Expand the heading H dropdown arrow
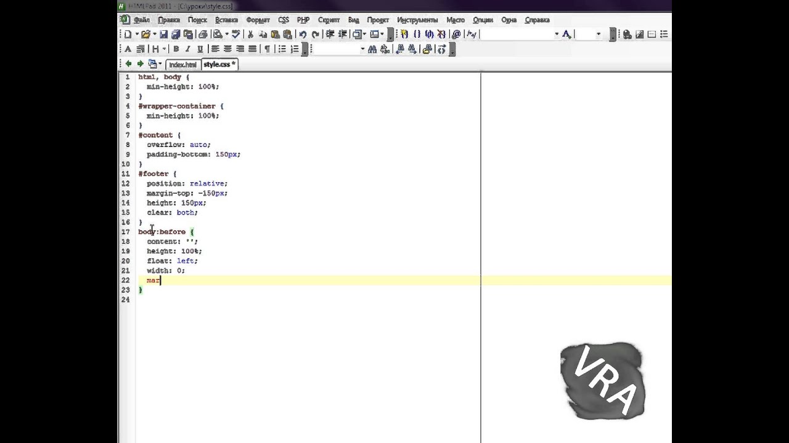This screenshot has width=789, height=443. 165,49
